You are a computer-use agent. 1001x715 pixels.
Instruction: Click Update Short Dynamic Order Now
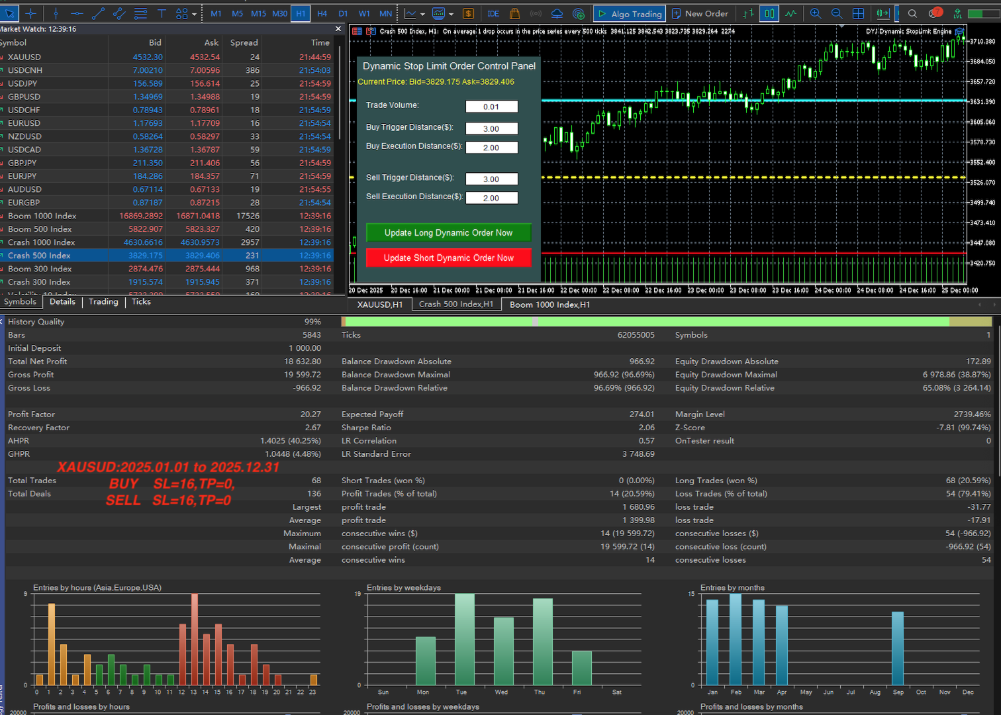tap(448, 258)
